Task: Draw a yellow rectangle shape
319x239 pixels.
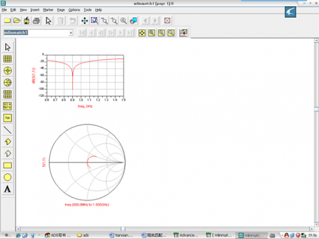Action: (x=8, y=165)
